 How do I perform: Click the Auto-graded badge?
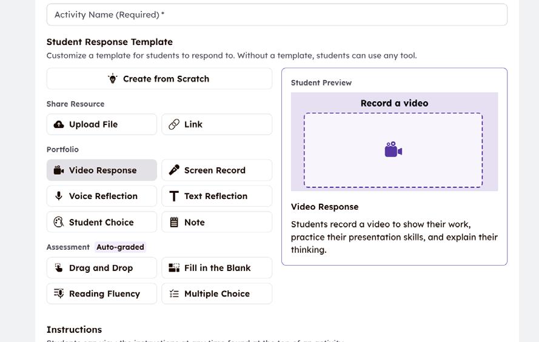point(120,247)
